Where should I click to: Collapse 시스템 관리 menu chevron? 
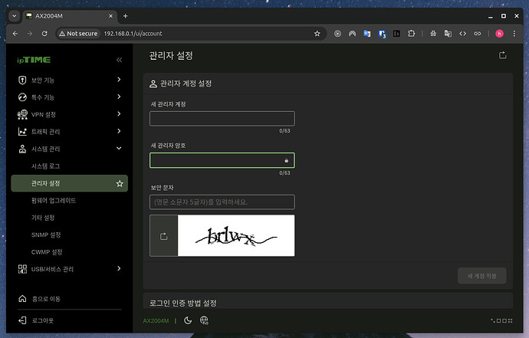pos(119,148)
